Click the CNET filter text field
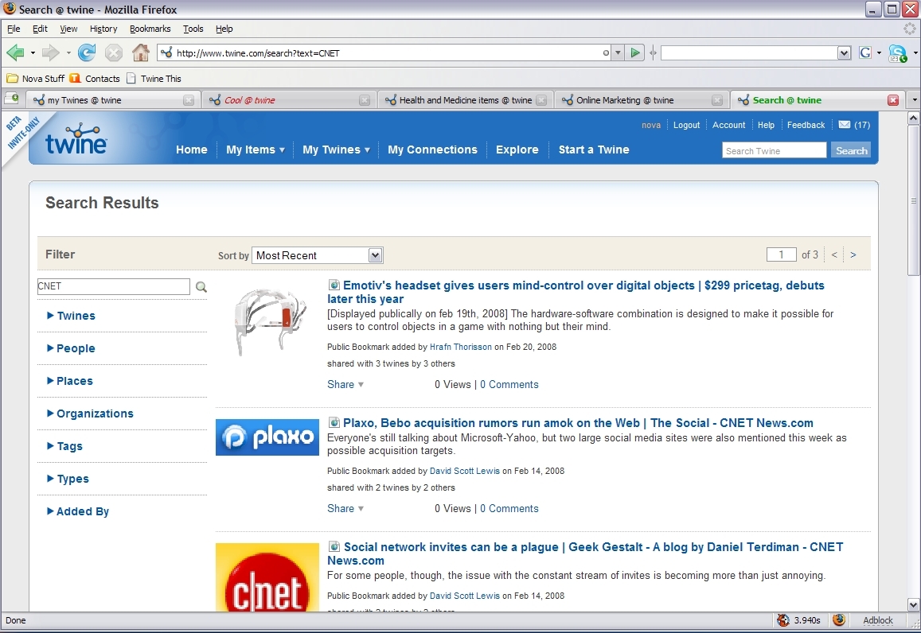Image resolution: width=921 pixels, height=633 pixels. click(x=113, y=286)
